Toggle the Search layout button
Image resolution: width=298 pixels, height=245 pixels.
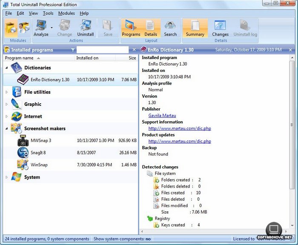click(x=170, y=28)
